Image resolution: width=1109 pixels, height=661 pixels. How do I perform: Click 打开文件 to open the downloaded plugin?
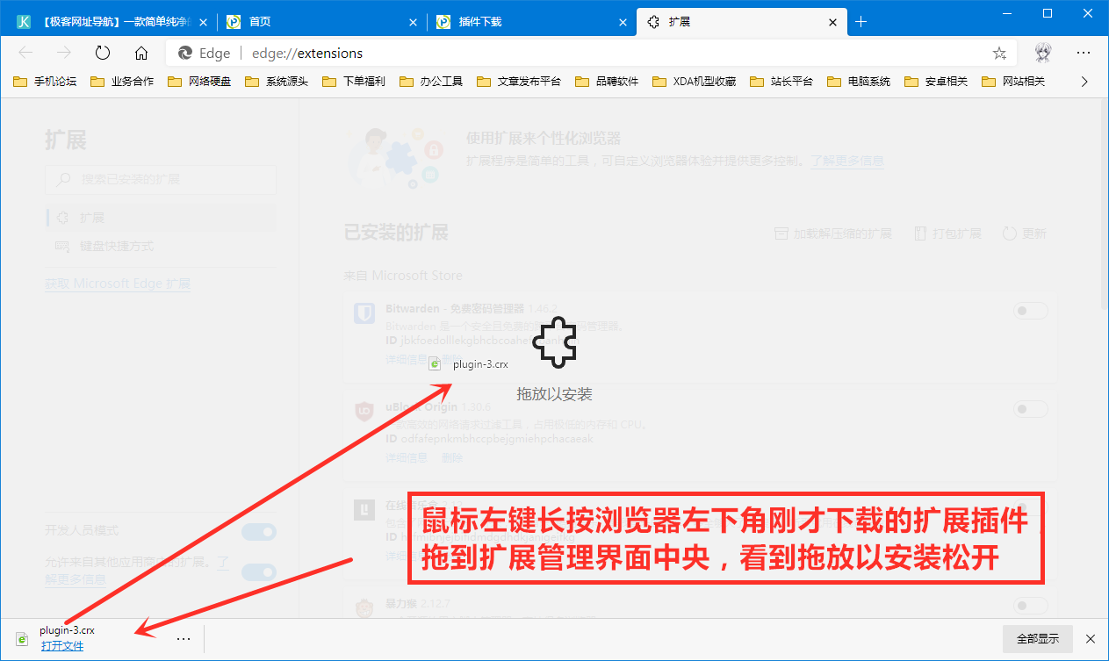pos(61,645)
